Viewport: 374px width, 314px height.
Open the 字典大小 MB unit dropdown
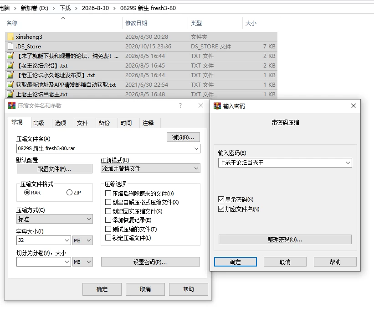click(x=82, y=240)
